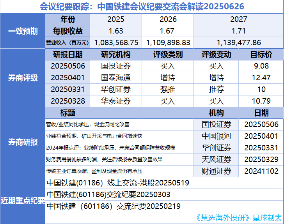Click revenue value 1,083,568.75
The image size is (284, 224).
(x=116, y=42)
